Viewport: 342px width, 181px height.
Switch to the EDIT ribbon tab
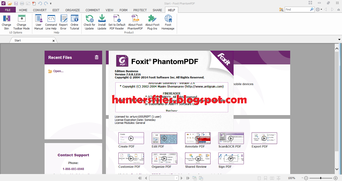click(x=56, y=10)
